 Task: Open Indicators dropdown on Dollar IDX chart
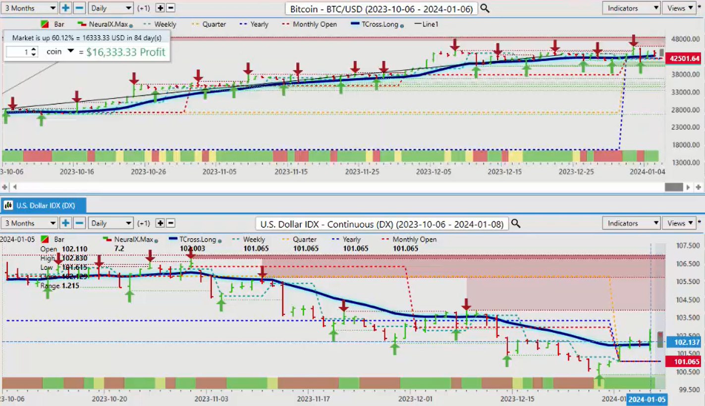click(x=631, y=223)
